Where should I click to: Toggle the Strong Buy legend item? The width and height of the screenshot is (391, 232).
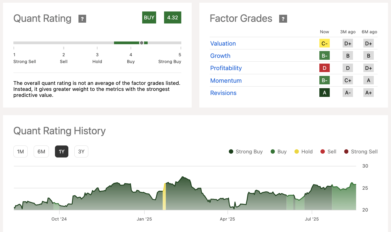pos(246,152)
